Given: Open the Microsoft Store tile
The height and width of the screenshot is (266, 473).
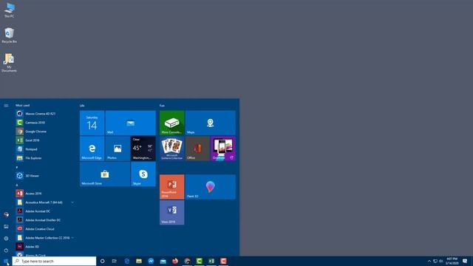Looking at the screenshot, I should click(105, 174).
